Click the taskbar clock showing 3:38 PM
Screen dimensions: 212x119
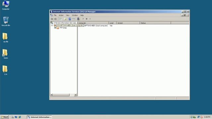point(207,117)
